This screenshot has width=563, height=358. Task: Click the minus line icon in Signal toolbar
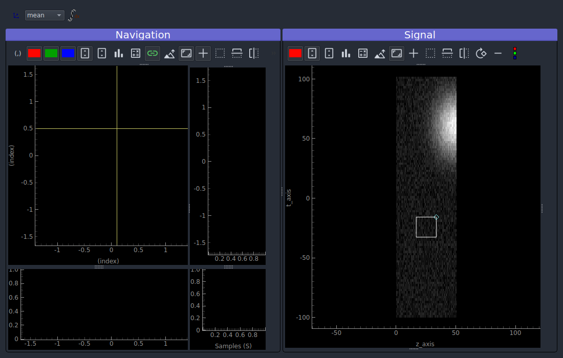point(497,54)
